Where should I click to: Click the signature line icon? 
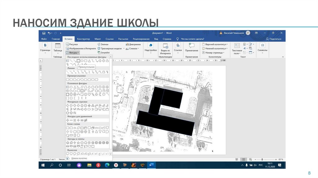click(251, 44)
